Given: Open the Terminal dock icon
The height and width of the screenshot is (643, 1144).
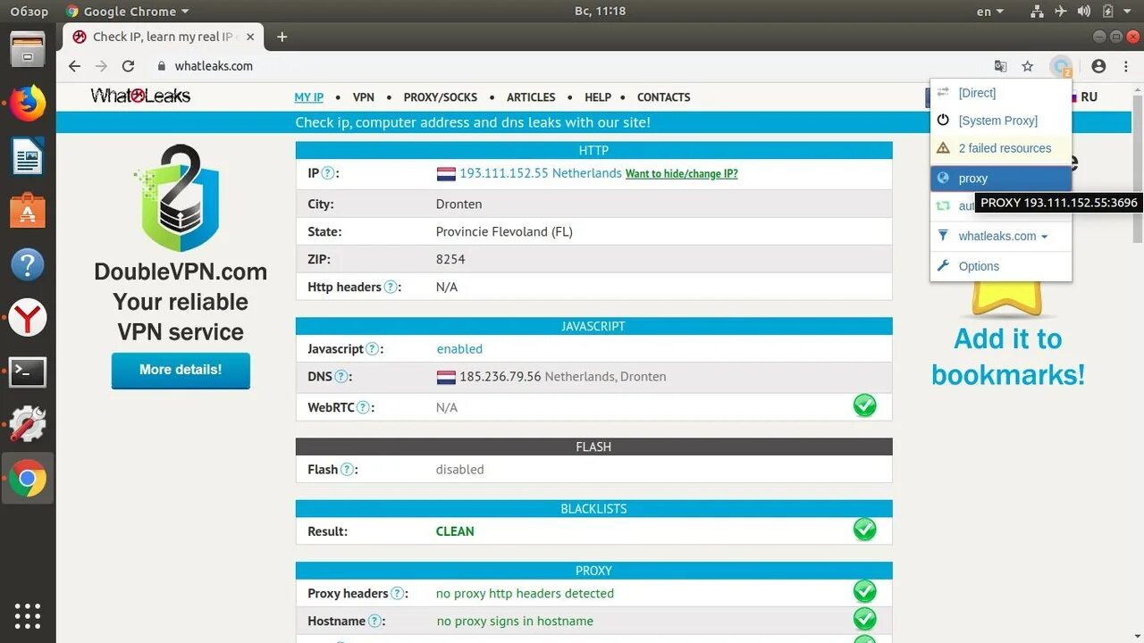Looking at the screenshot, I should pos(28,372).
